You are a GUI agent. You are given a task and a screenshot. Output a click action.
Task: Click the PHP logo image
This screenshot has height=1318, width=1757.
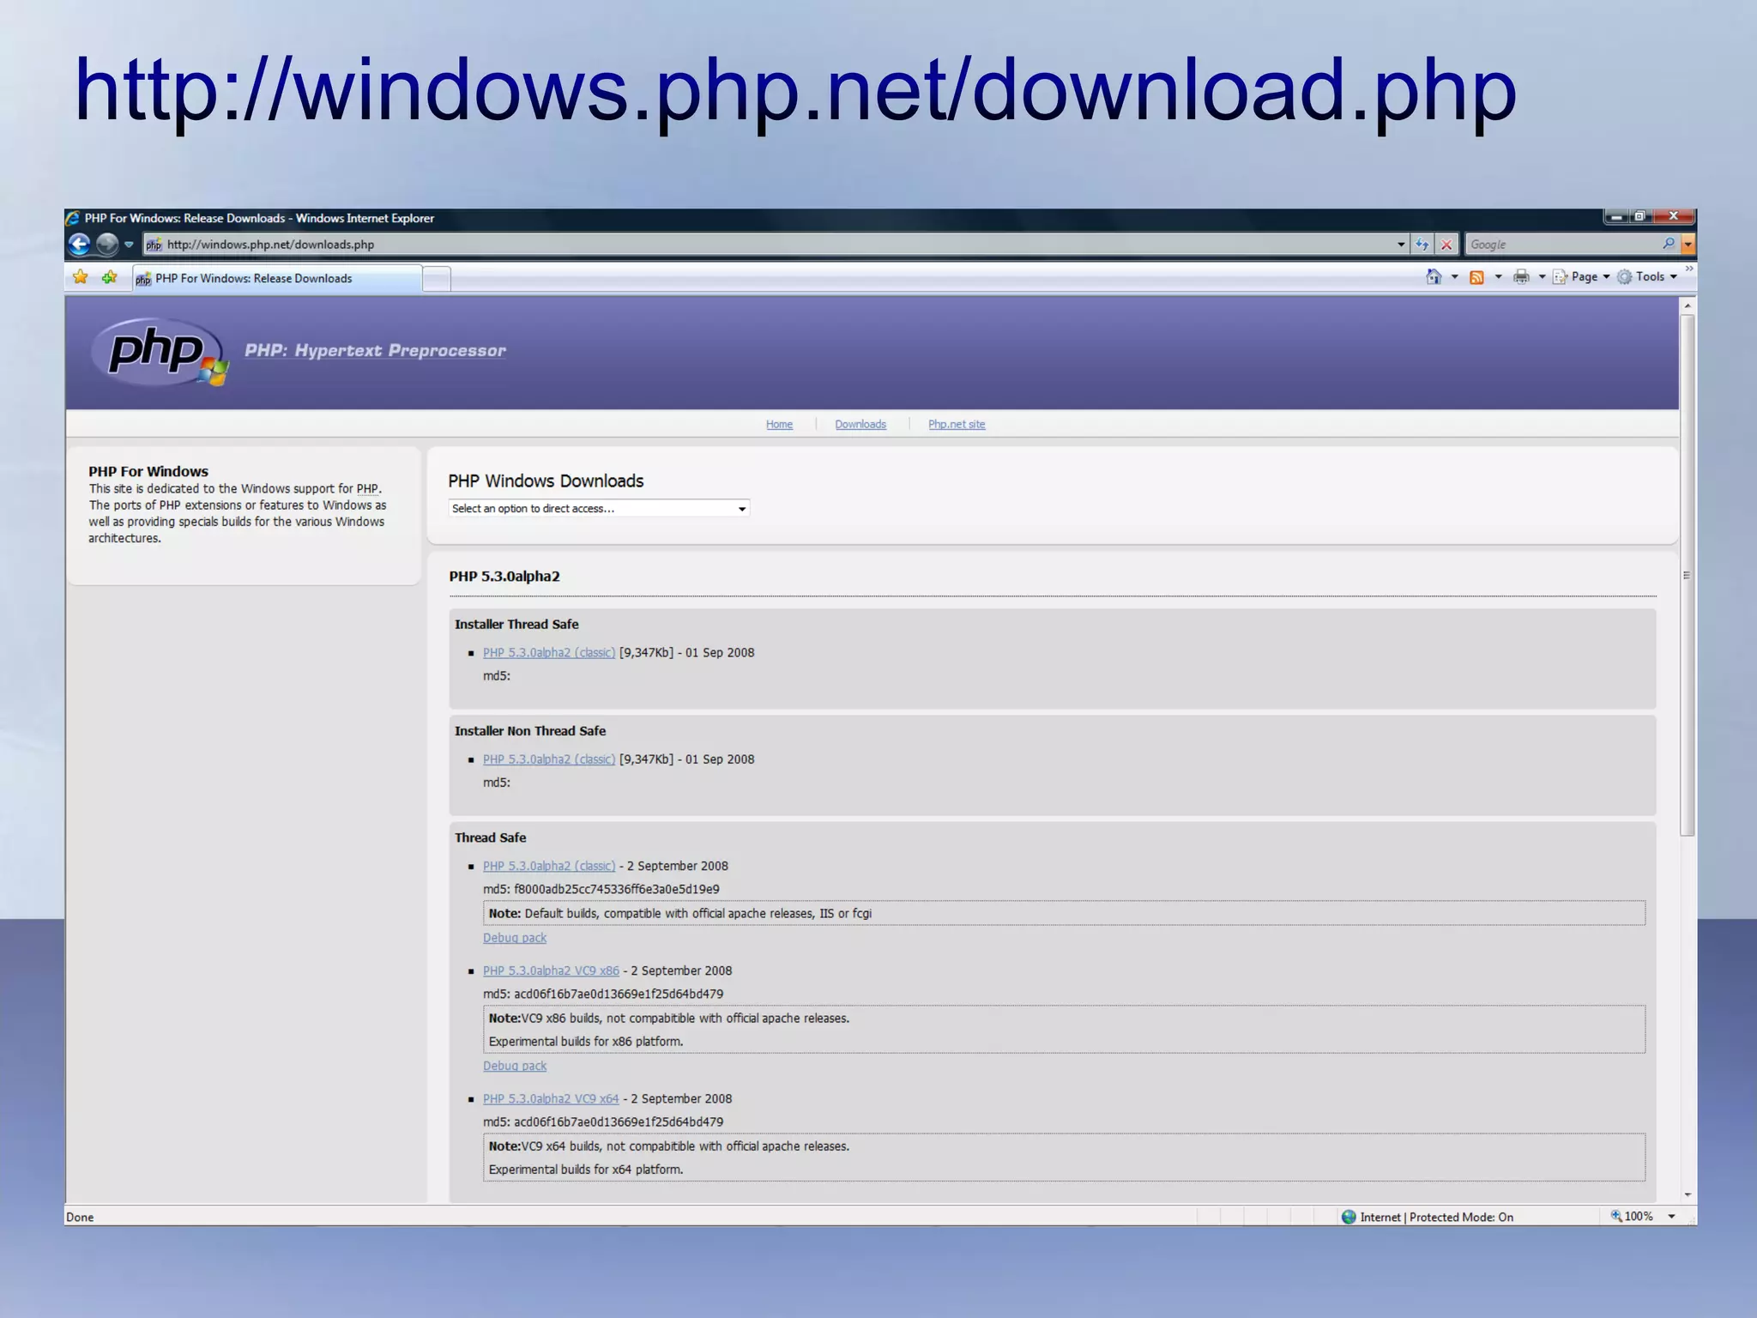160,352
